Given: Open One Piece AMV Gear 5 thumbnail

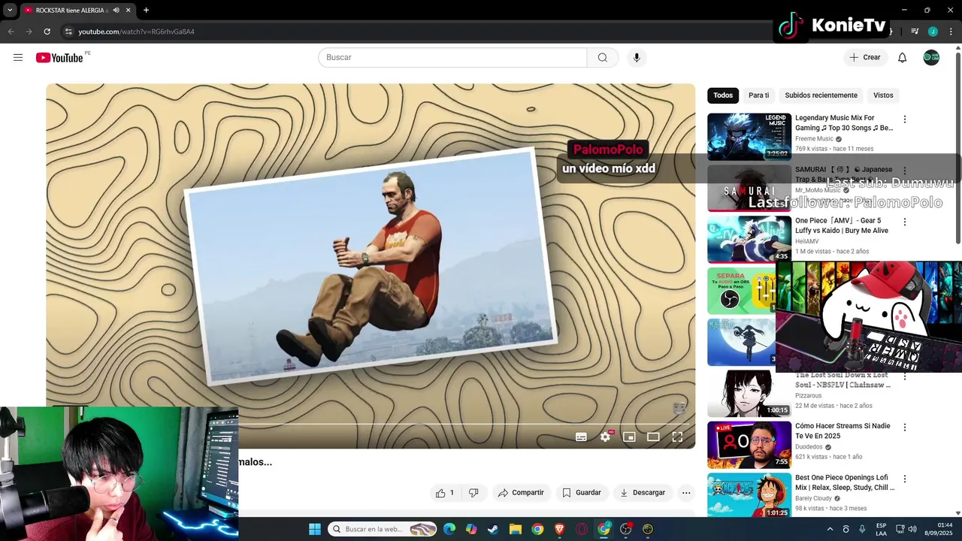Looking at the screenshot, I should 749,239.
